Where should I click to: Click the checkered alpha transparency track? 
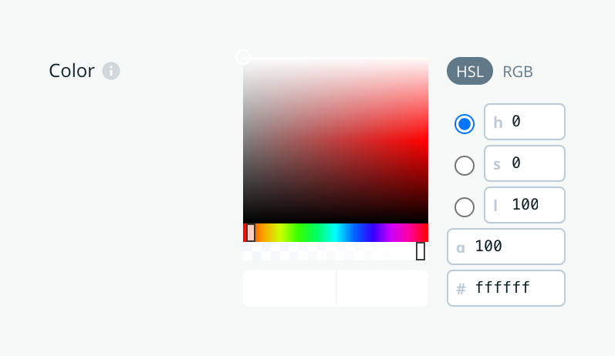[x=332, y=251]
